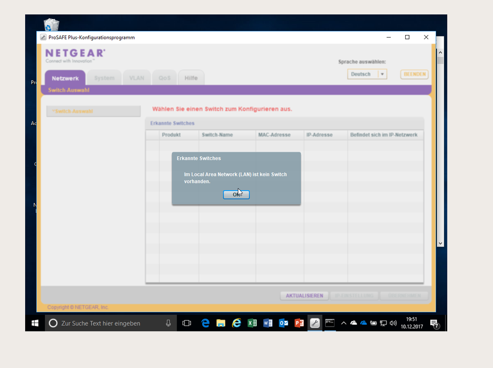Focus the taskbar search text box
493x368 pixels.
(111, 323)
